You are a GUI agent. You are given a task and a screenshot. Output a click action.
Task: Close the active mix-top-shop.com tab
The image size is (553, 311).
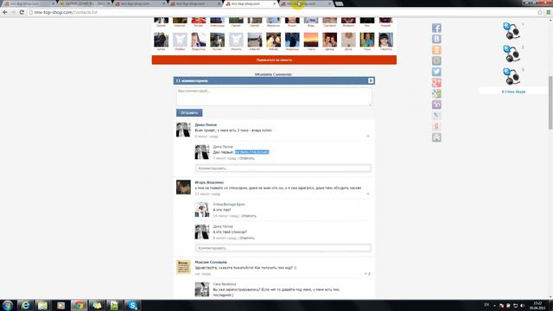[x=275, y=3]
